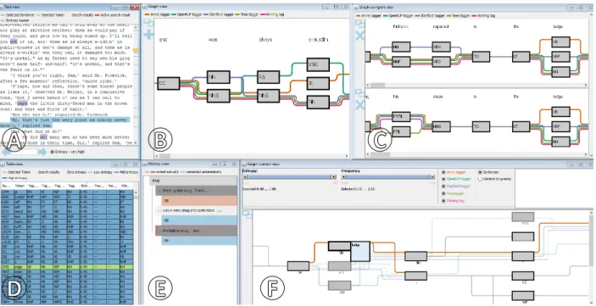Click the Table view title bar
Viewport: 596px width, 306px height.
(70, 164)
